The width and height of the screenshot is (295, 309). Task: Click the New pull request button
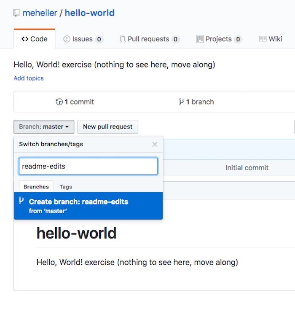coord(108,127)
